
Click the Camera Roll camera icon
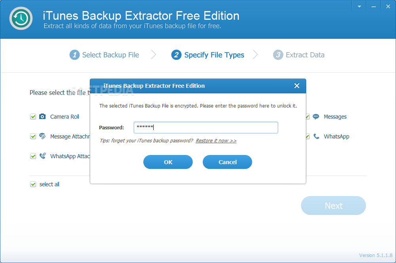[42, 116]
